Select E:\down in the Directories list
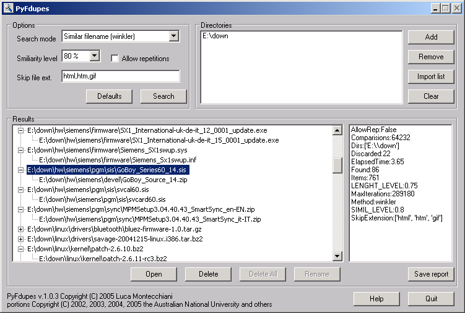 [215, 36]
